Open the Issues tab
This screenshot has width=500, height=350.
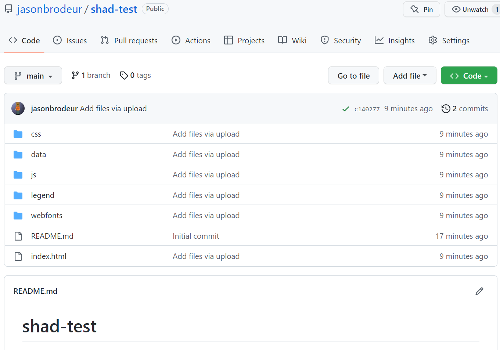click(70, 40)
